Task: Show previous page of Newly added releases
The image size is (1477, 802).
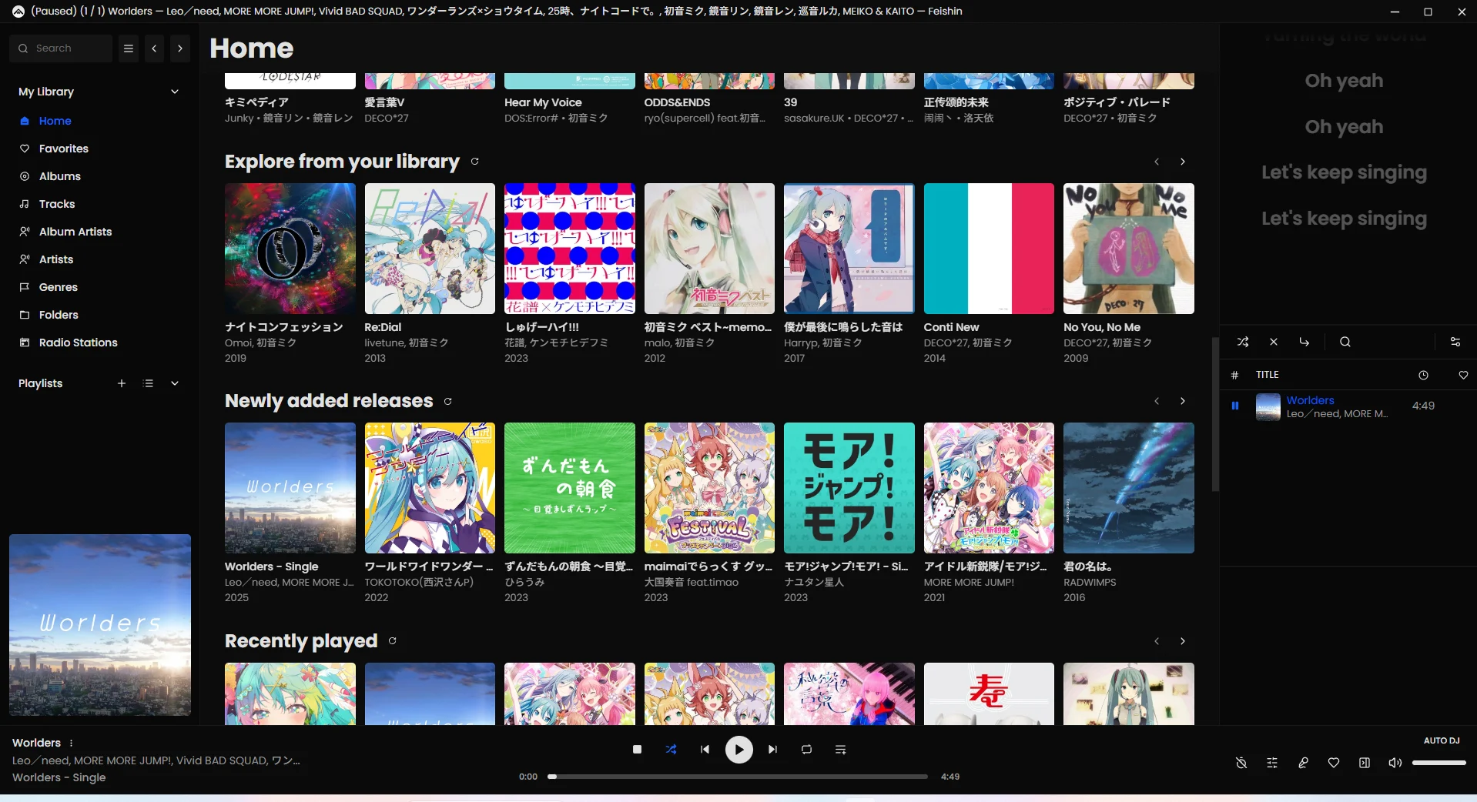Action: (x=1157, y=401)
